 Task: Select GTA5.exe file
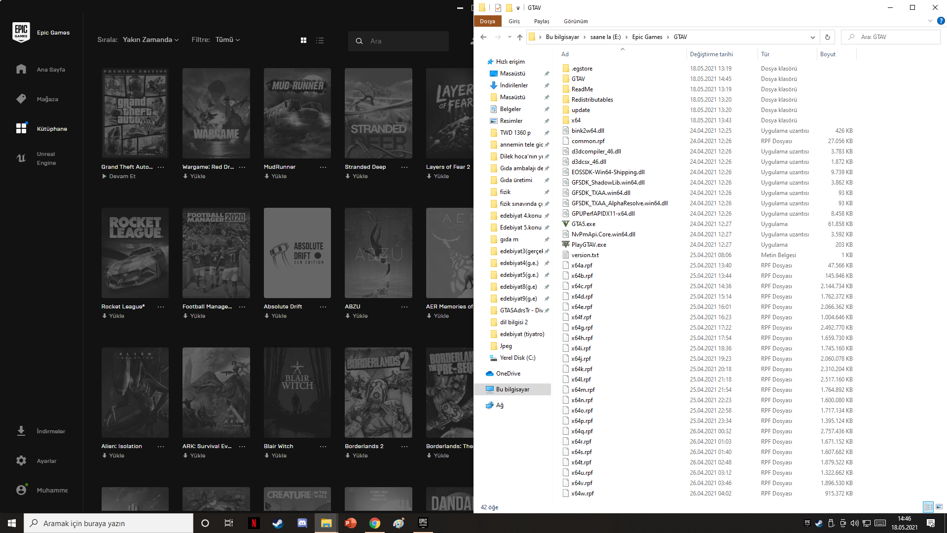pyautogui.click(x=583, y=224)
